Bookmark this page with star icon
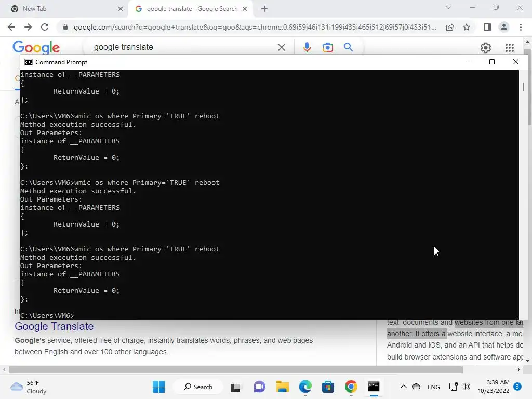532x399 pixels. point(467,27)
